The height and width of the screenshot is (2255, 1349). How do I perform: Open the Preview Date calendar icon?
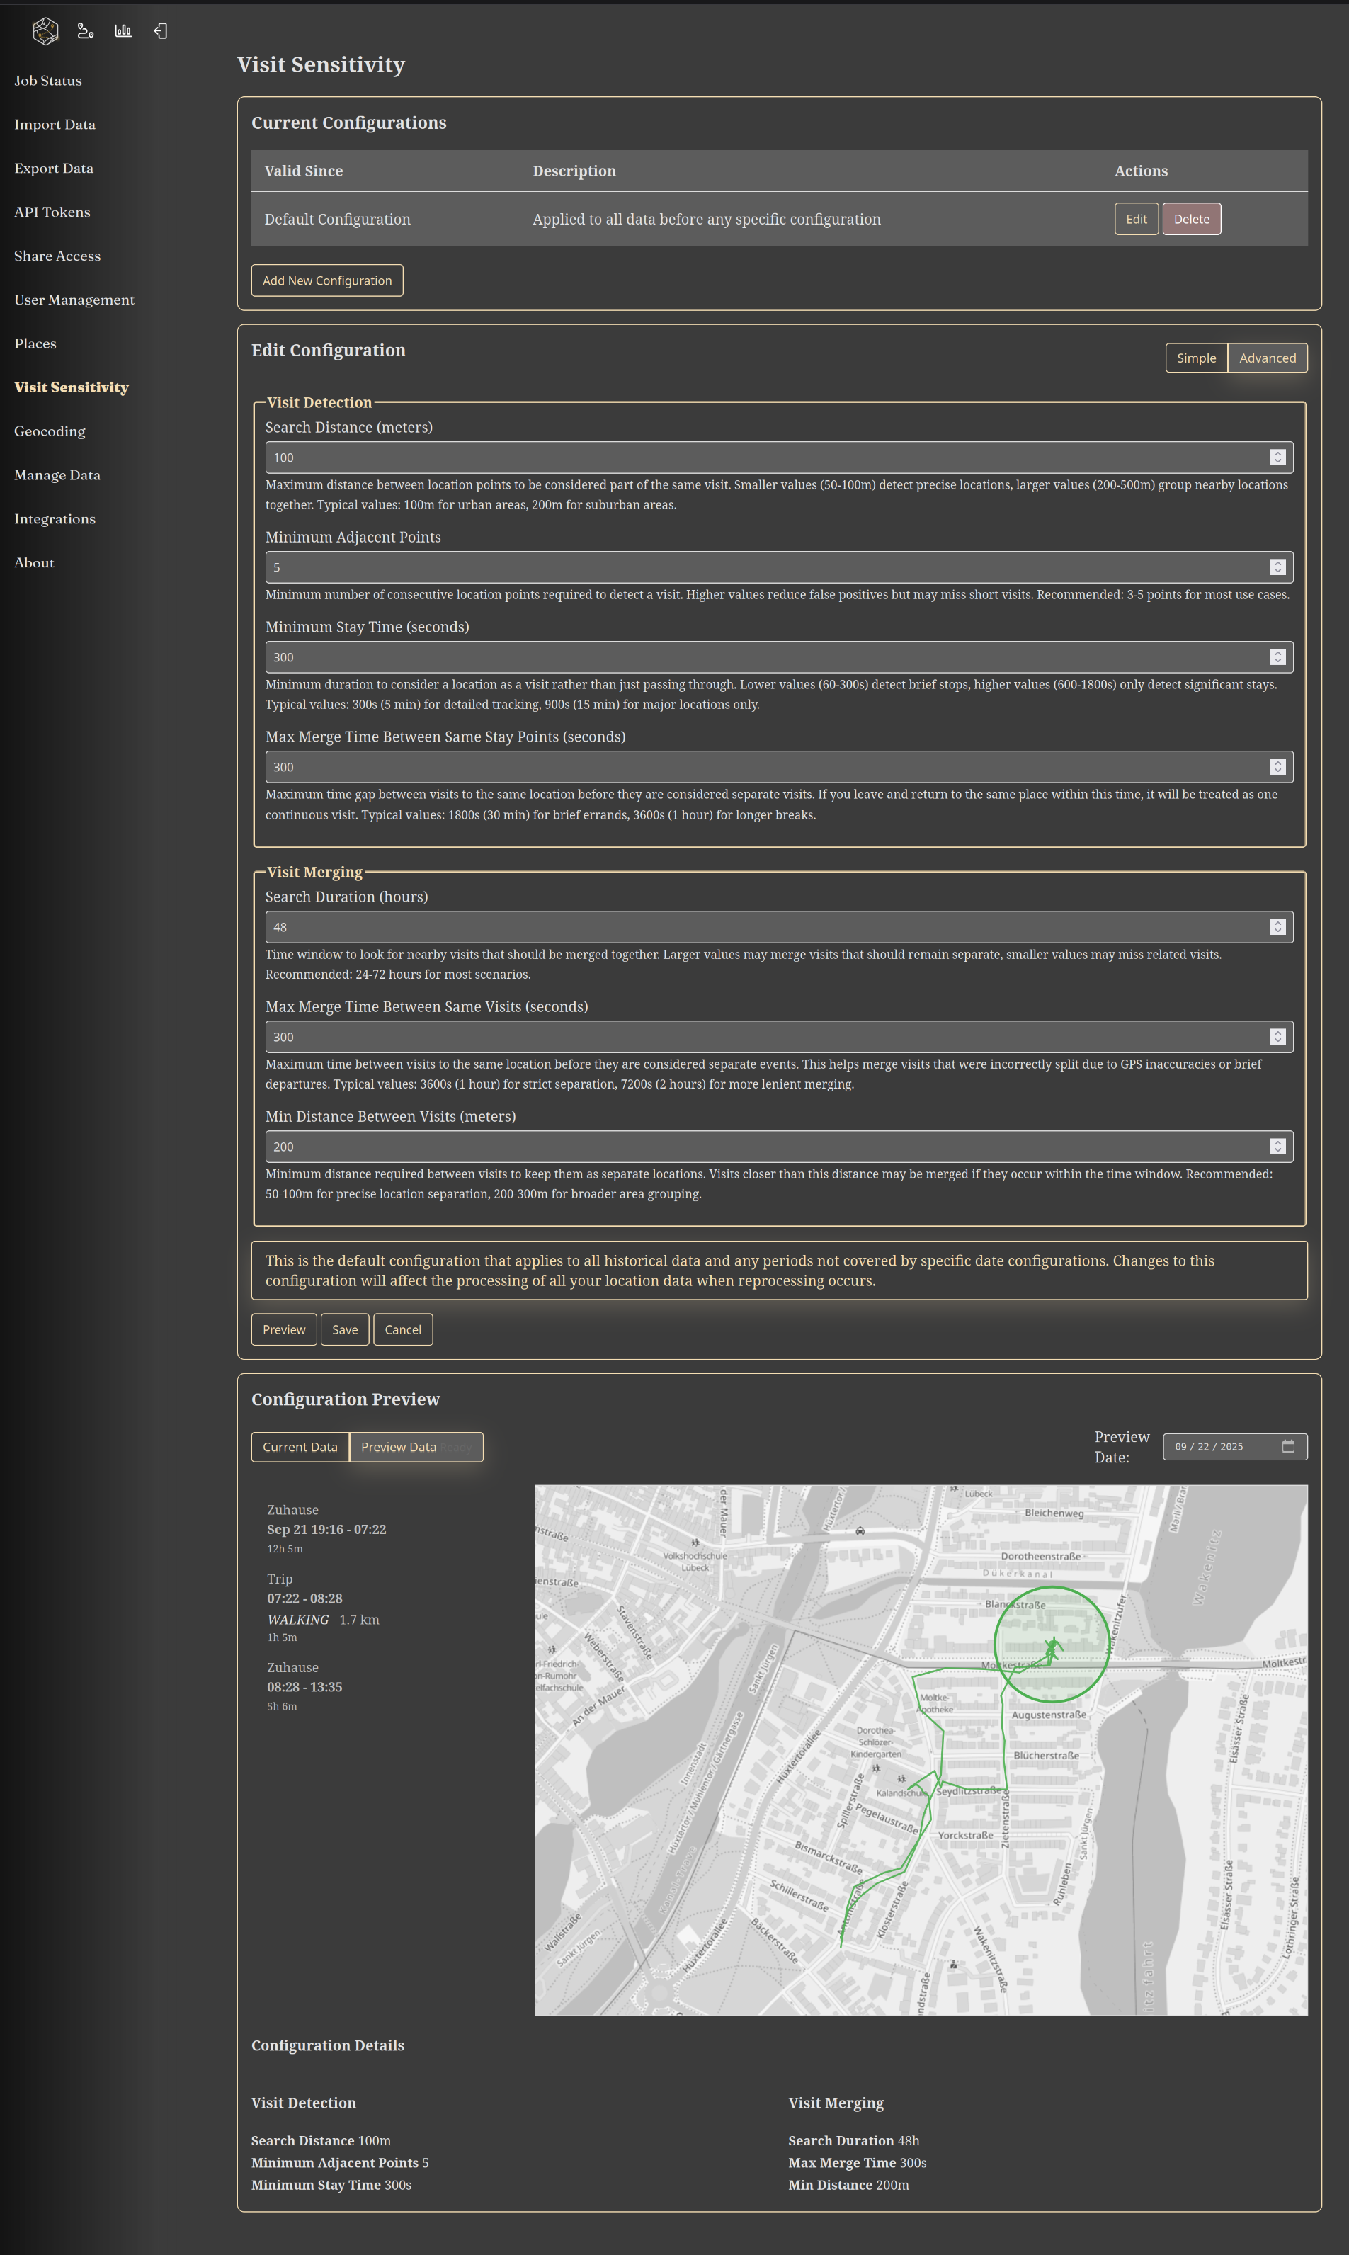click(x=1287, y=1446)
